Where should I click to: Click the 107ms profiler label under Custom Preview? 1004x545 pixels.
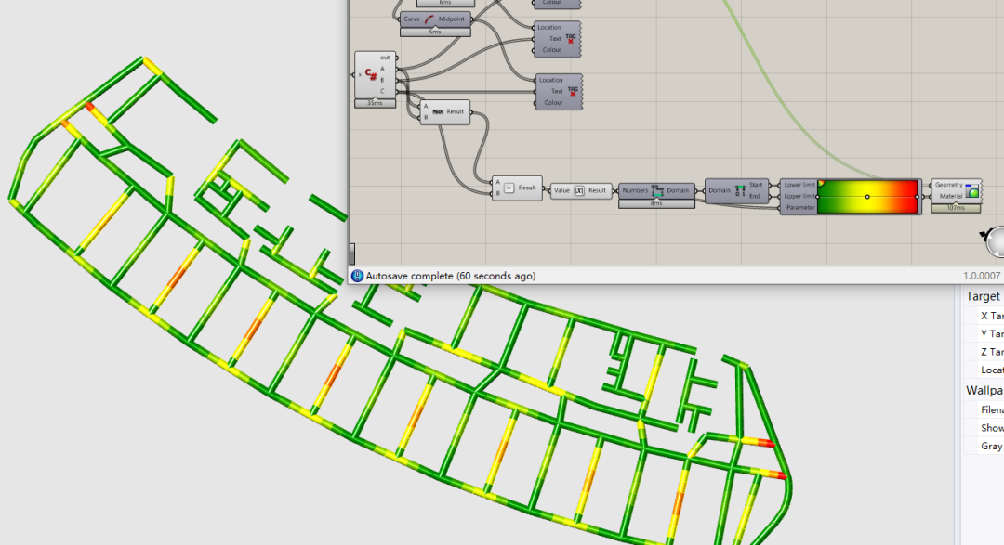956,208
